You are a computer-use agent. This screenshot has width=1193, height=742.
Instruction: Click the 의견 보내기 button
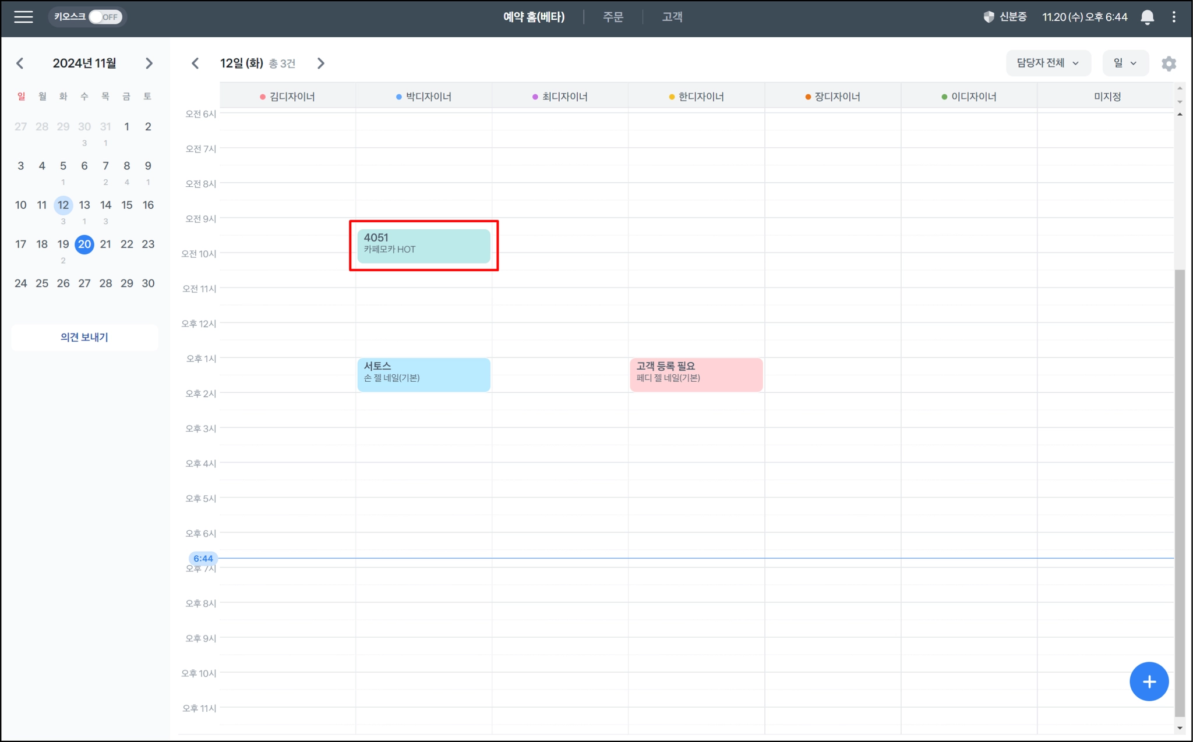(84, 338)
